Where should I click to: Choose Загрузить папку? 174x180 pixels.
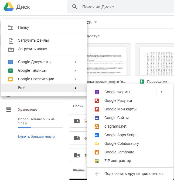click(44, 49)
